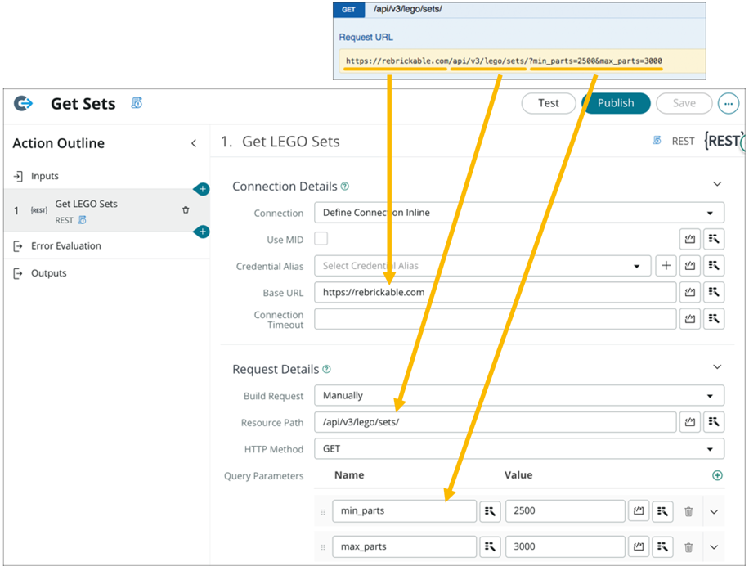The width and height of the screenshot is (749, 571).
Task: Collapse the Action Outline panel with the chevron
Action: 193,142
